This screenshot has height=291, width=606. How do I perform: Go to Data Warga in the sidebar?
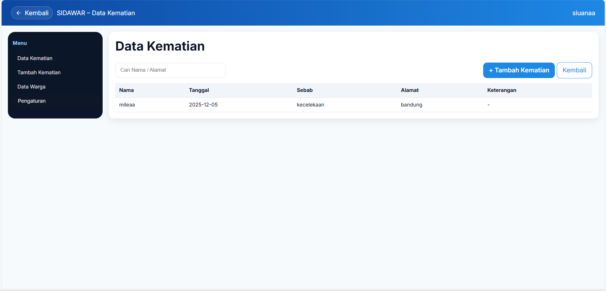[x=31, y=87]
